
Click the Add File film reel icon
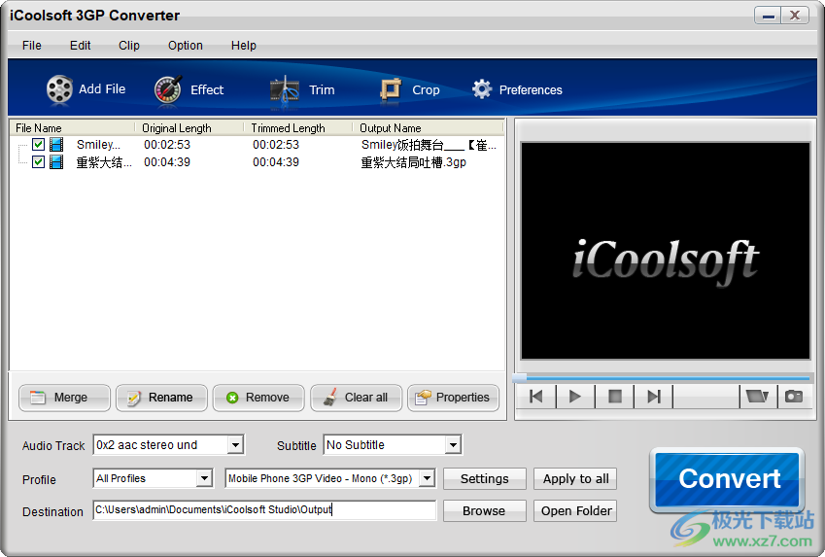coord(59,89)
